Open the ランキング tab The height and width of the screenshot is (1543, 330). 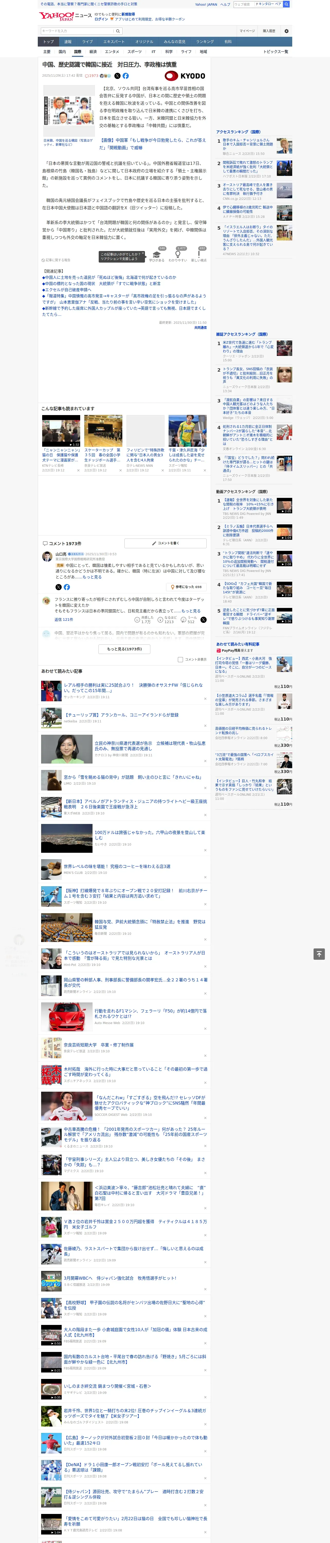coord(205,42)
